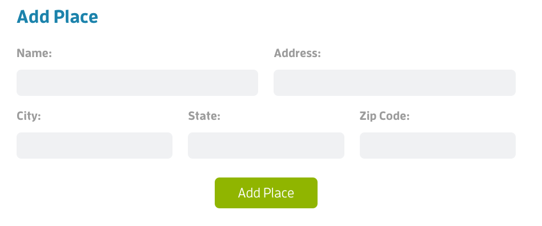Activate the Zip Code input box
Screen dimensions: 542x226
437,146
